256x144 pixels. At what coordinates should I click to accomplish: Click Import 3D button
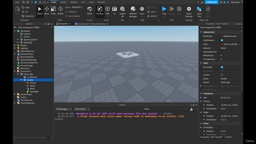pos(122,12)
